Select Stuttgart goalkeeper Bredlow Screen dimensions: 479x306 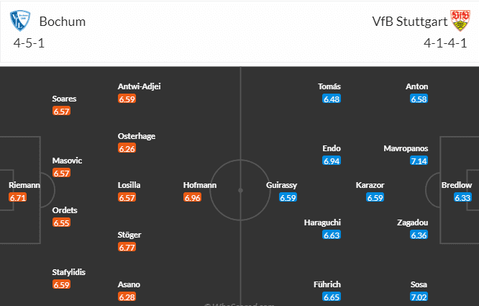(457, 185)
